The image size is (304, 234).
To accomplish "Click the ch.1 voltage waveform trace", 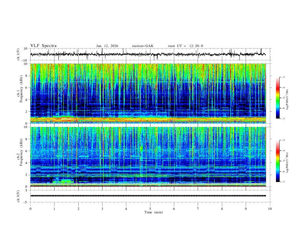I will (148, 54).
